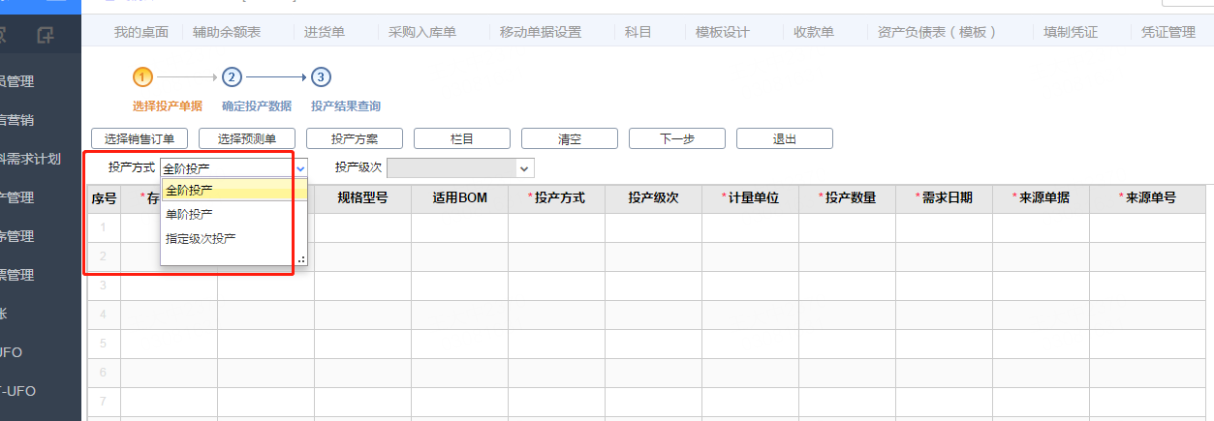Image resolution: width=1214 pixels, height=421 pixels.
Task: Click the 退出 button
Action: [x=785, y=138]
